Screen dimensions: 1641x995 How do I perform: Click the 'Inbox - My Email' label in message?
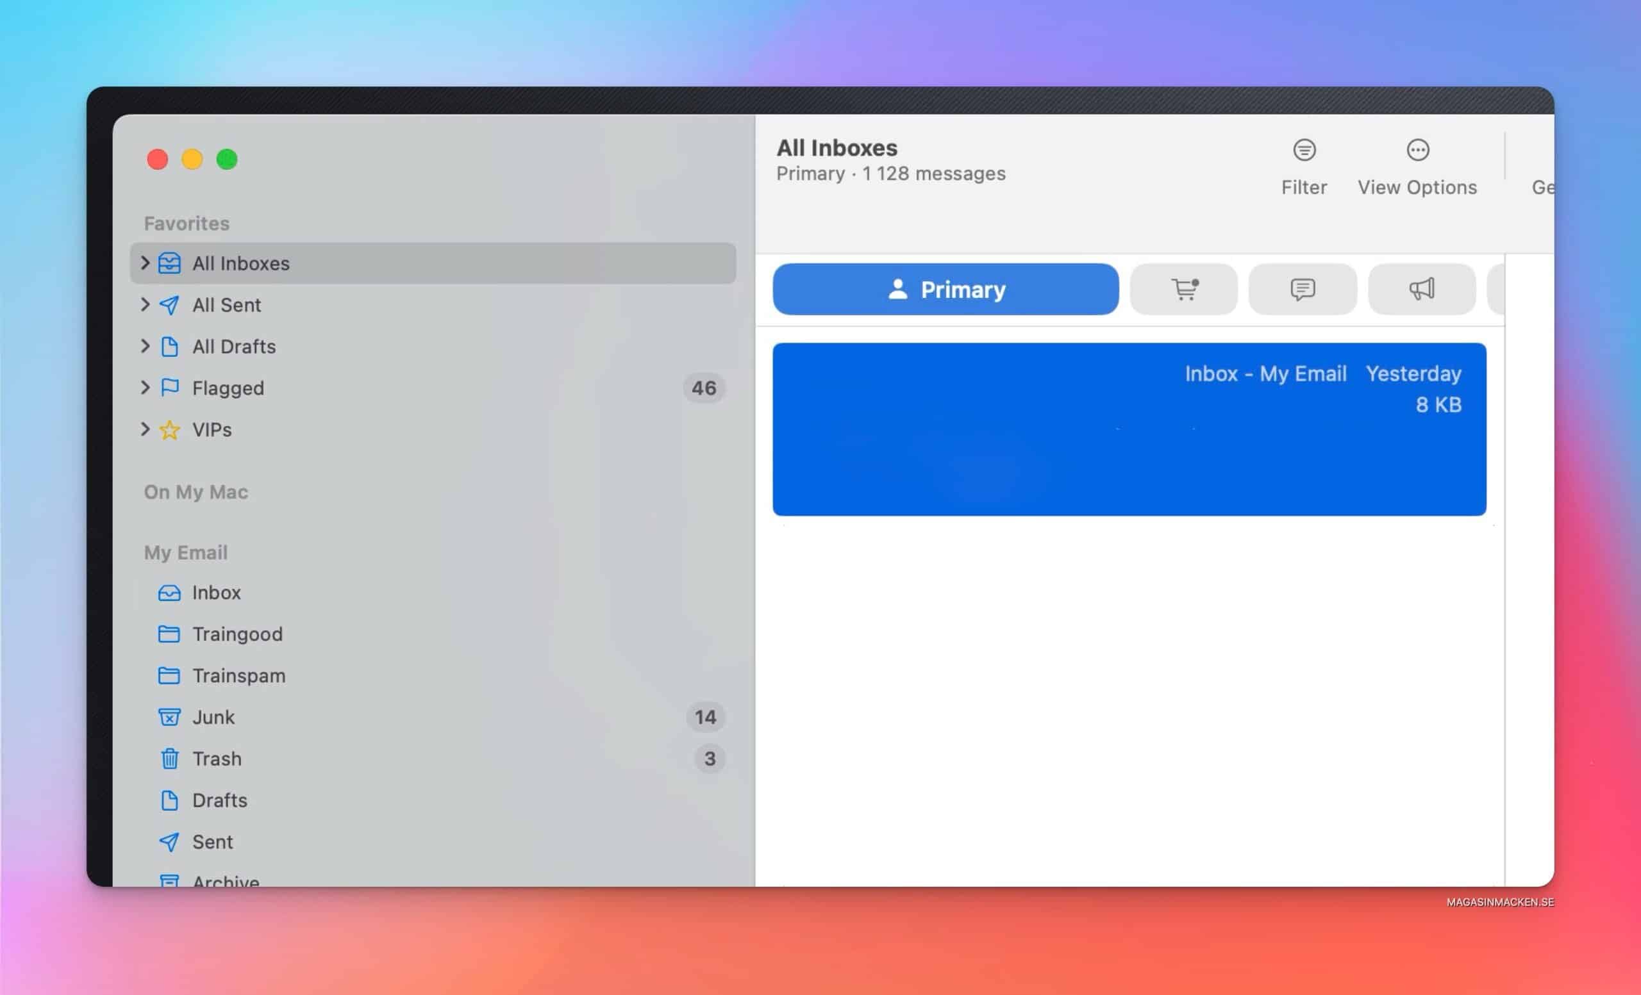tap(1265, 374)
